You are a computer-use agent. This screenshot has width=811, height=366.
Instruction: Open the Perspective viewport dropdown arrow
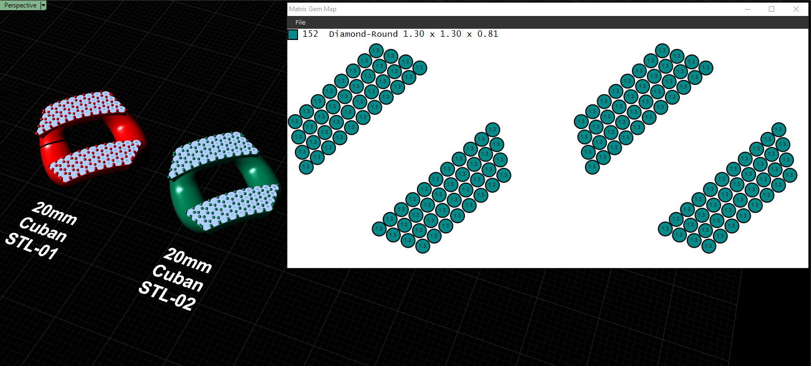pos(43,5)
